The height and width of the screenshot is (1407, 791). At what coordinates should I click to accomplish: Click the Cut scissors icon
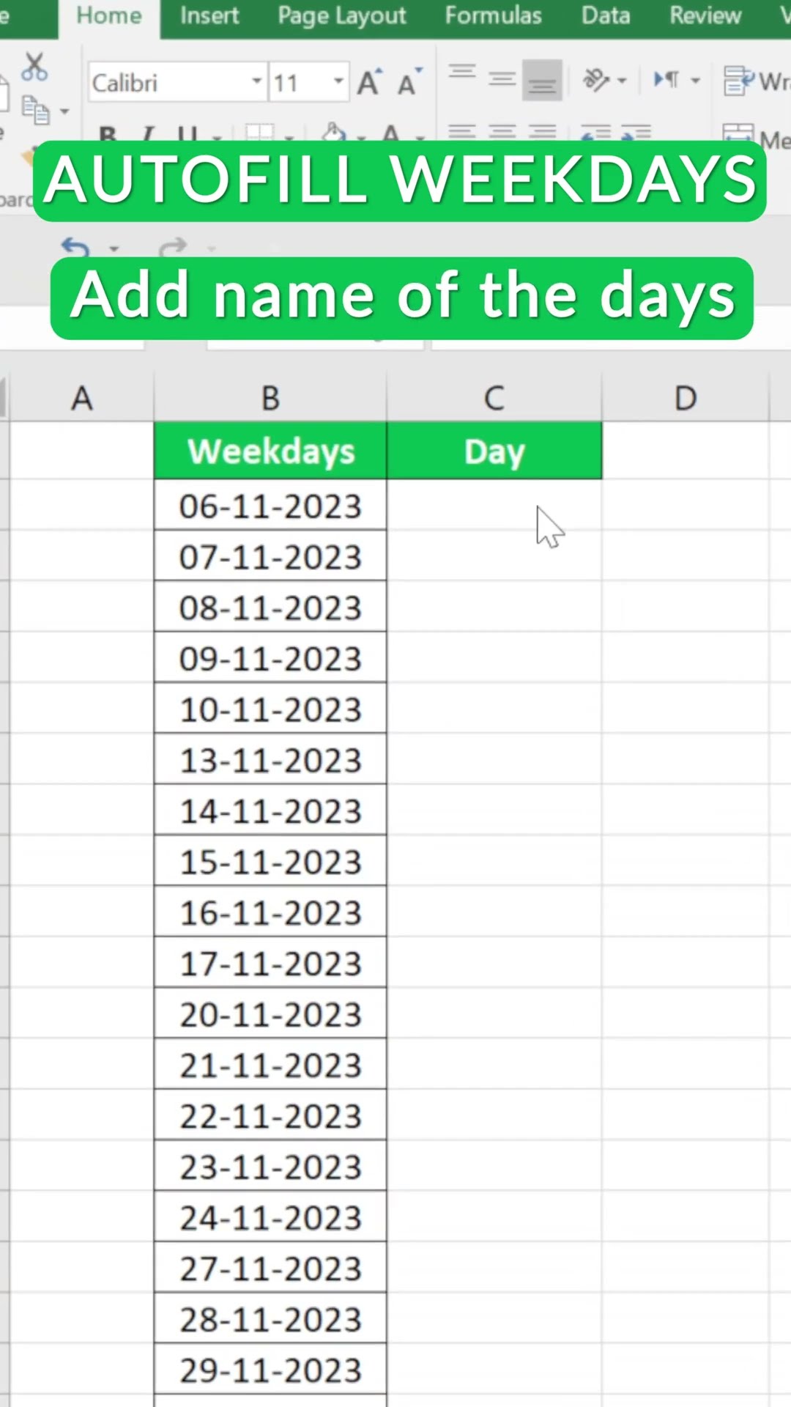[34, 67]
